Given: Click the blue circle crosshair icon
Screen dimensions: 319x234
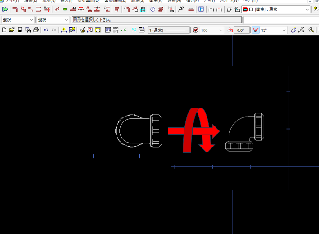Looking at the screenshot, I should [153, 9].
